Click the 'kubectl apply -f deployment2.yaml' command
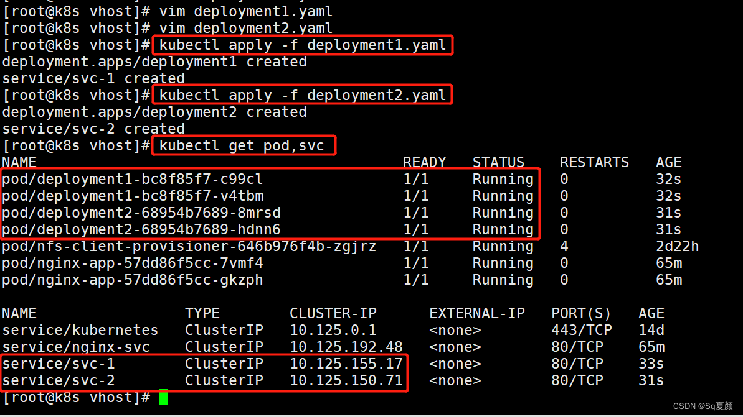This screenshot has width=743, height=417. (x=303, y=95)
